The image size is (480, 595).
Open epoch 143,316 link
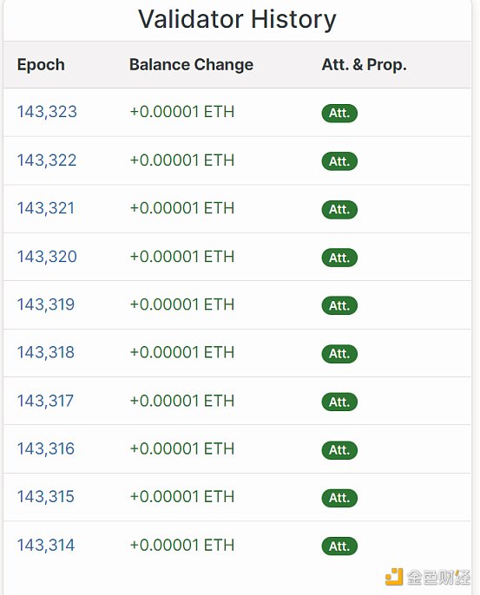45,448
